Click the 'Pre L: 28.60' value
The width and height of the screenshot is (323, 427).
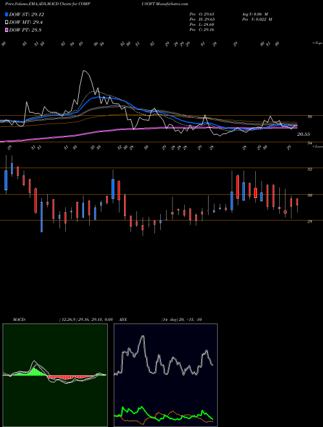pos(202,25)
